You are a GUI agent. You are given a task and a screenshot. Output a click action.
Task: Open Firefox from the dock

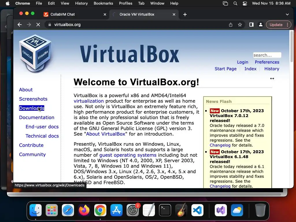pyautogui.click(x=84, y=210)
